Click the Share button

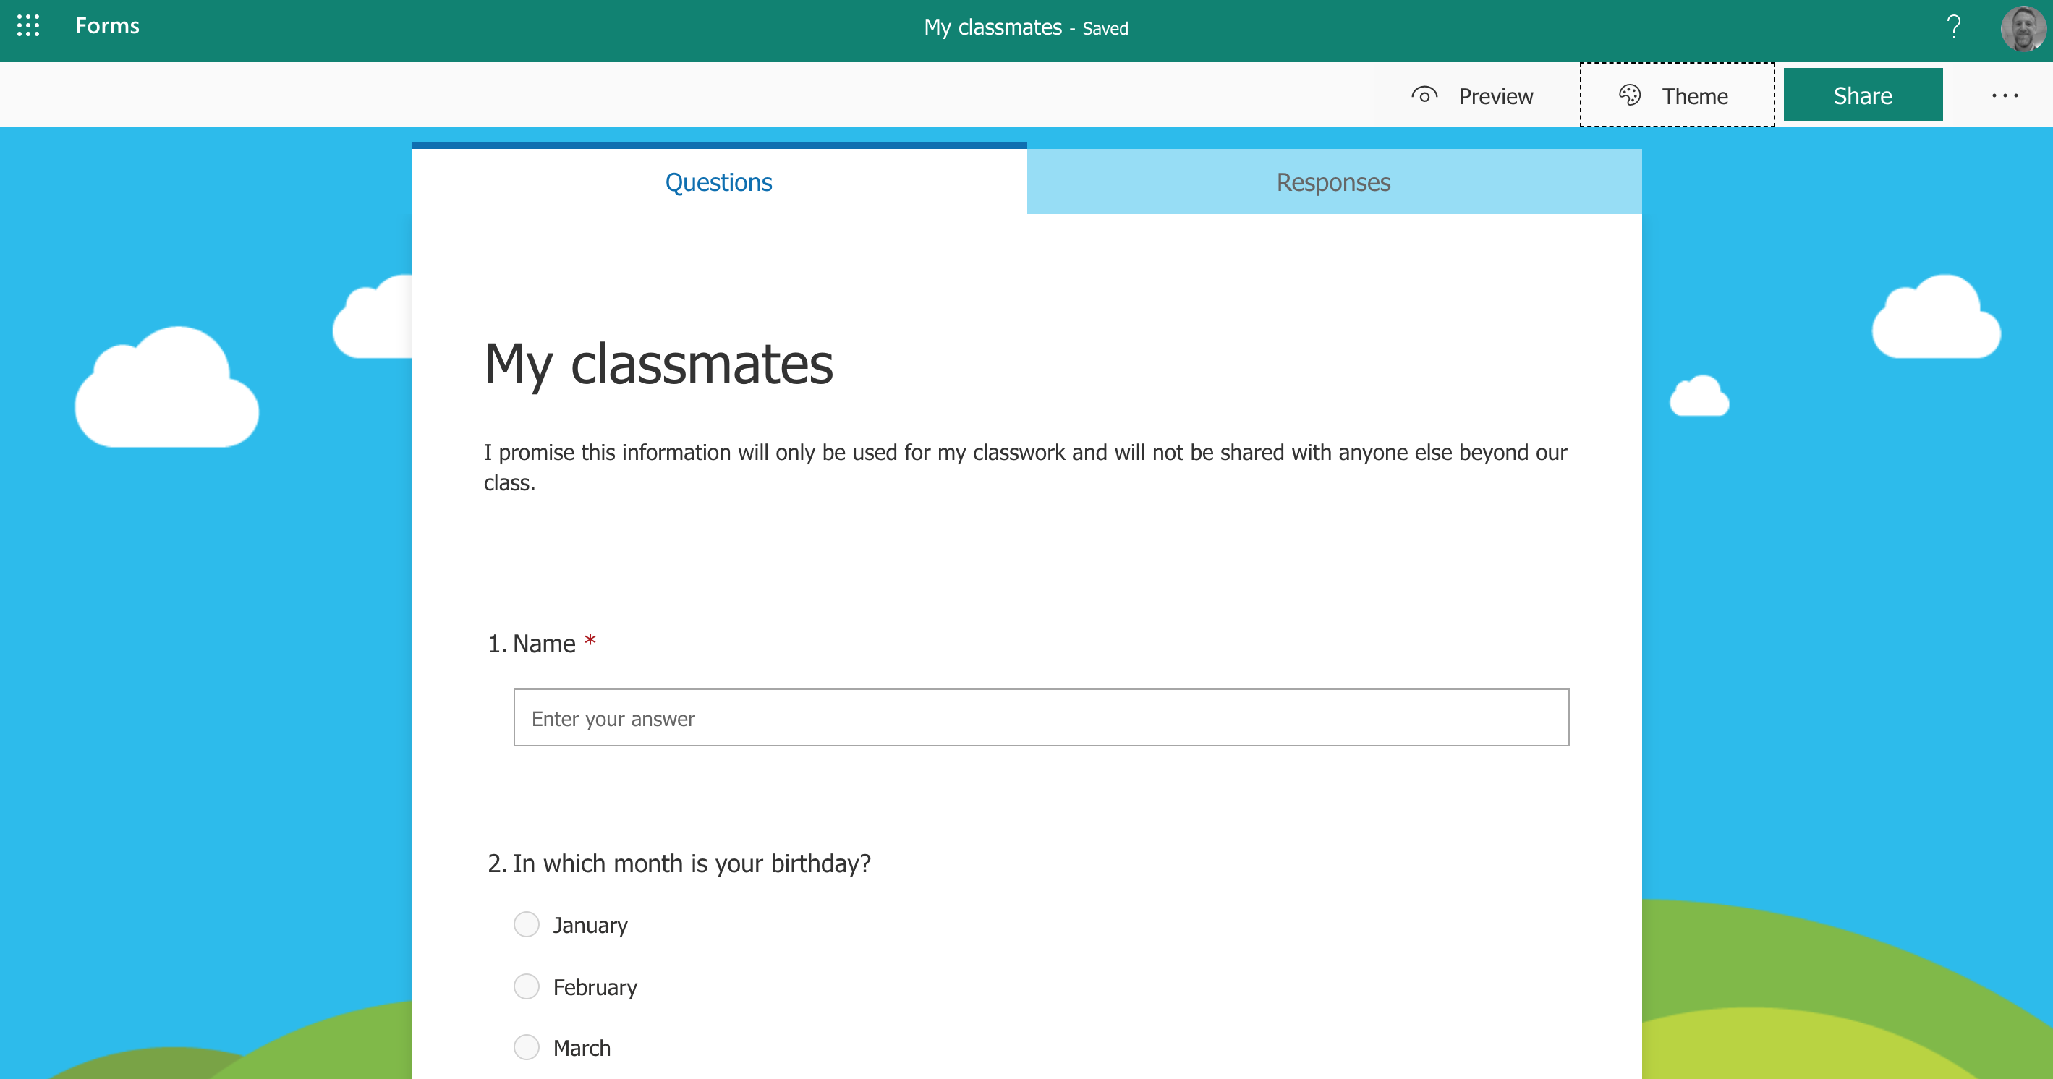click(1863, 95)
